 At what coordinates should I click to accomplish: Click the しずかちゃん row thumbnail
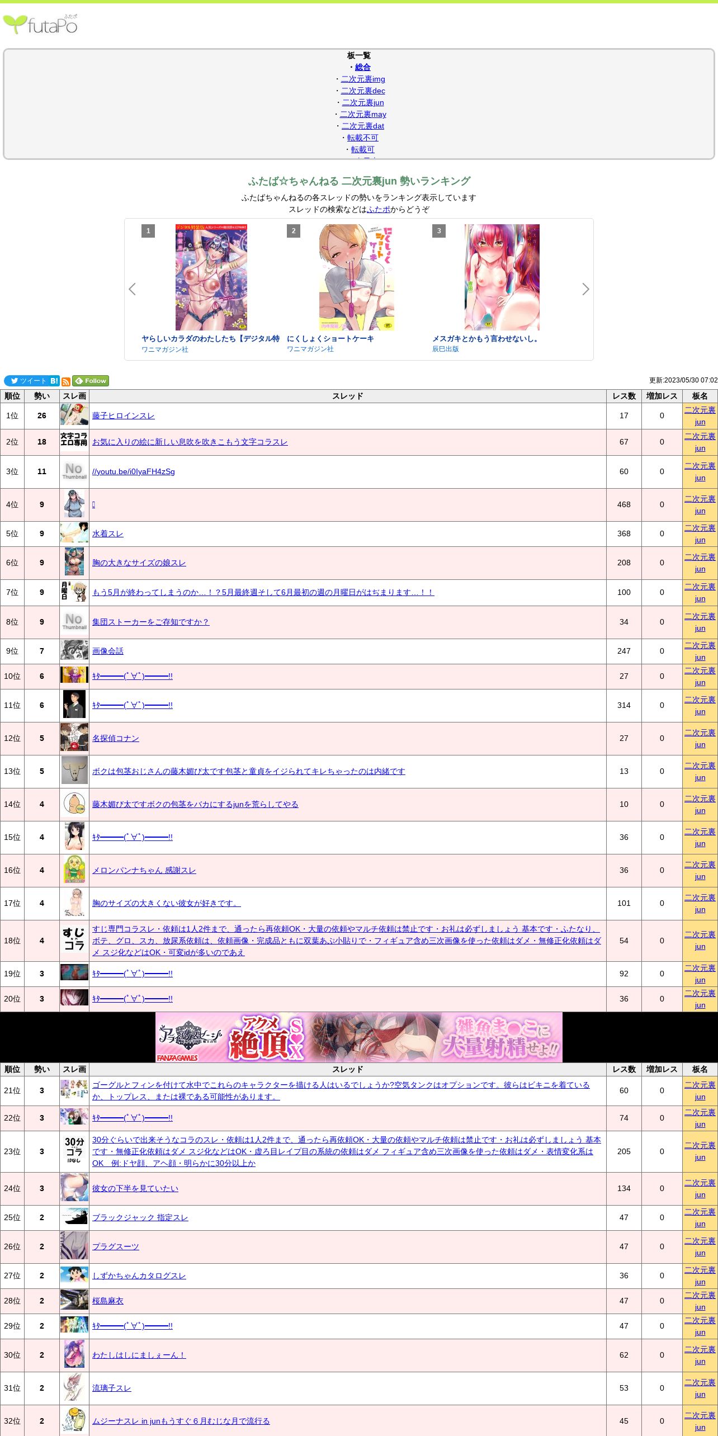coord(74,1275)
